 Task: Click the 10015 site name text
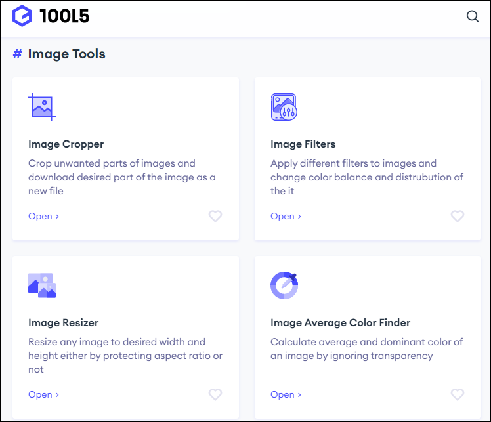click(x=64, y=17)
